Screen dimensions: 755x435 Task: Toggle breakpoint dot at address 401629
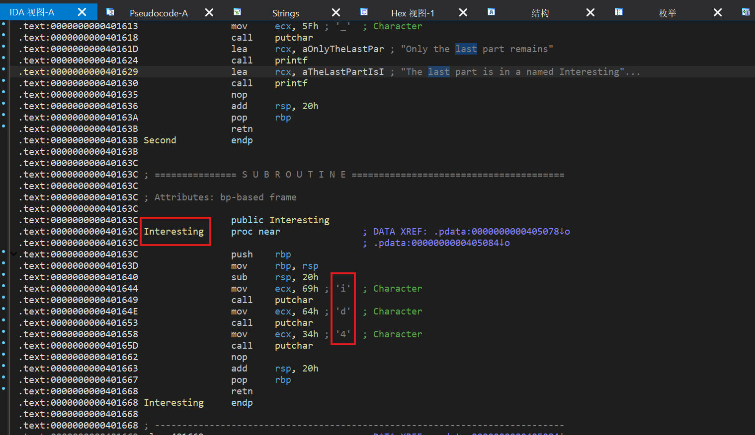pyautogui.click(x=3, y=69)
